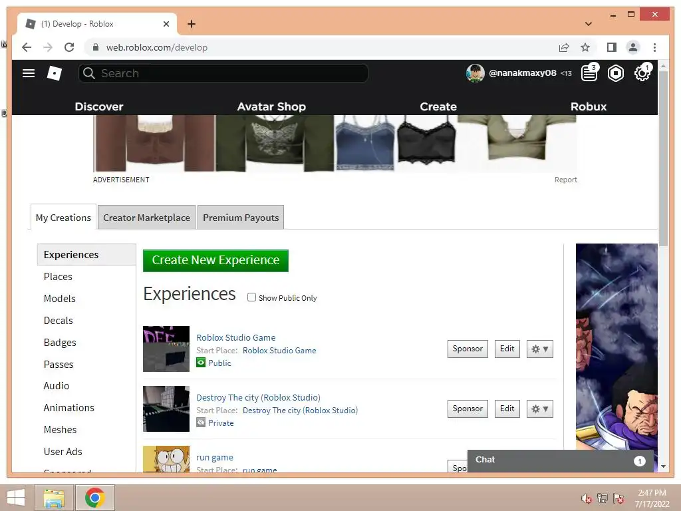Screen dimensions: 681x511
Task: Switch to the Creator Marketplace tab
Action: coord(146,218)
